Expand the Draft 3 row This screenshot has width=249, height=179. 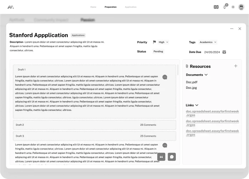click(94, 136)
